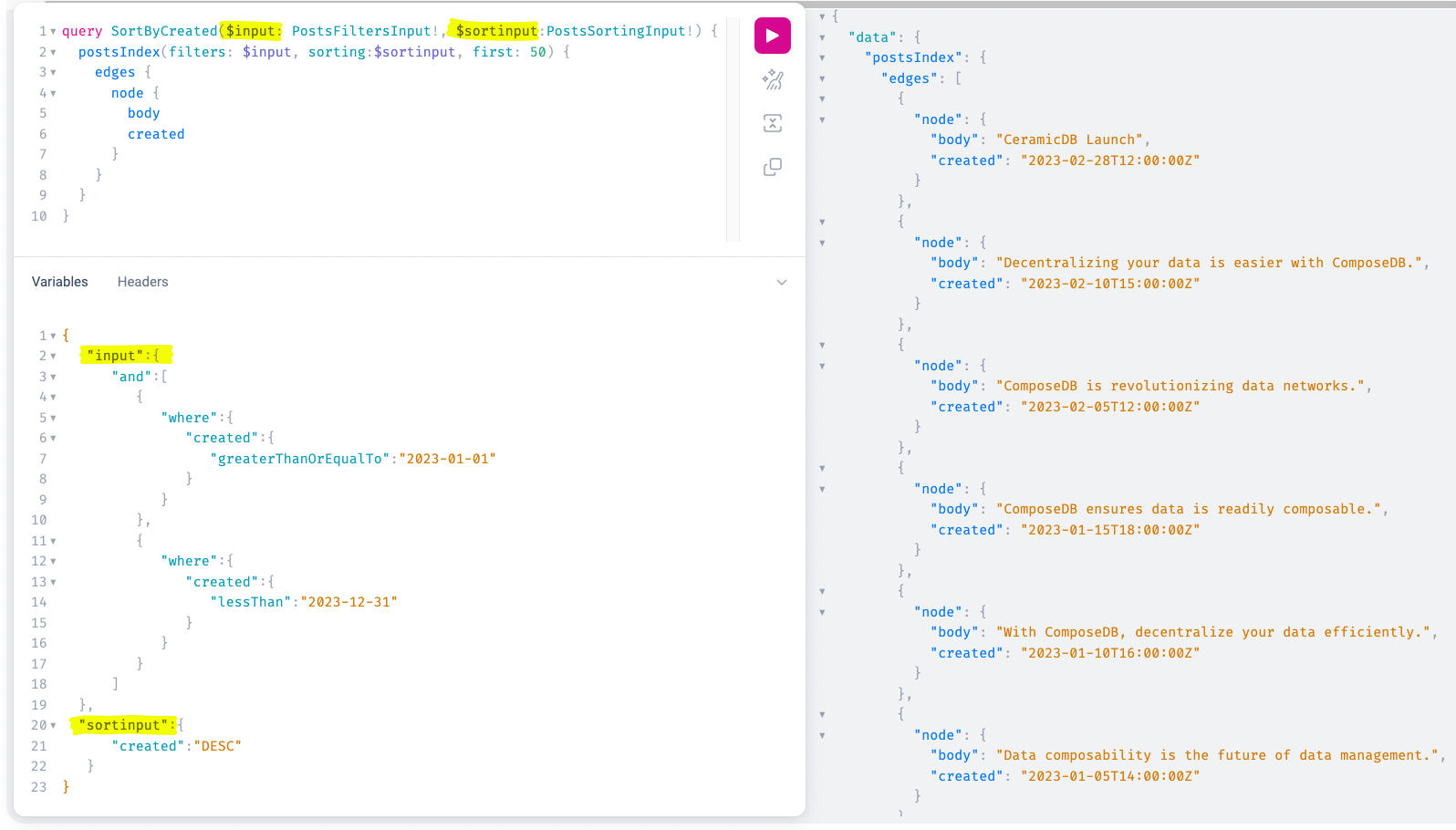The height and width of the screenshot is (830, 1456).
Task: Click the '50' value after 'first:'
Action: coord(538,52)
